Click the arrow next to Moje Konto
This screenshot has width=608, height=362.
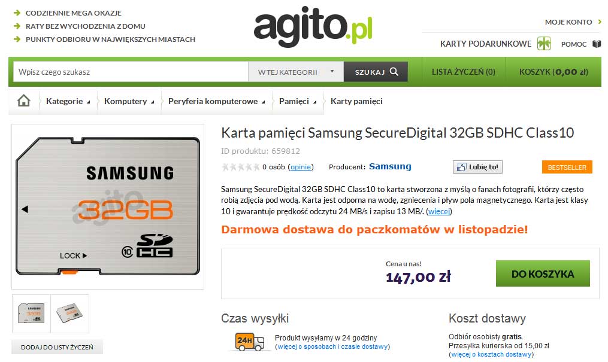pos(600,22)
